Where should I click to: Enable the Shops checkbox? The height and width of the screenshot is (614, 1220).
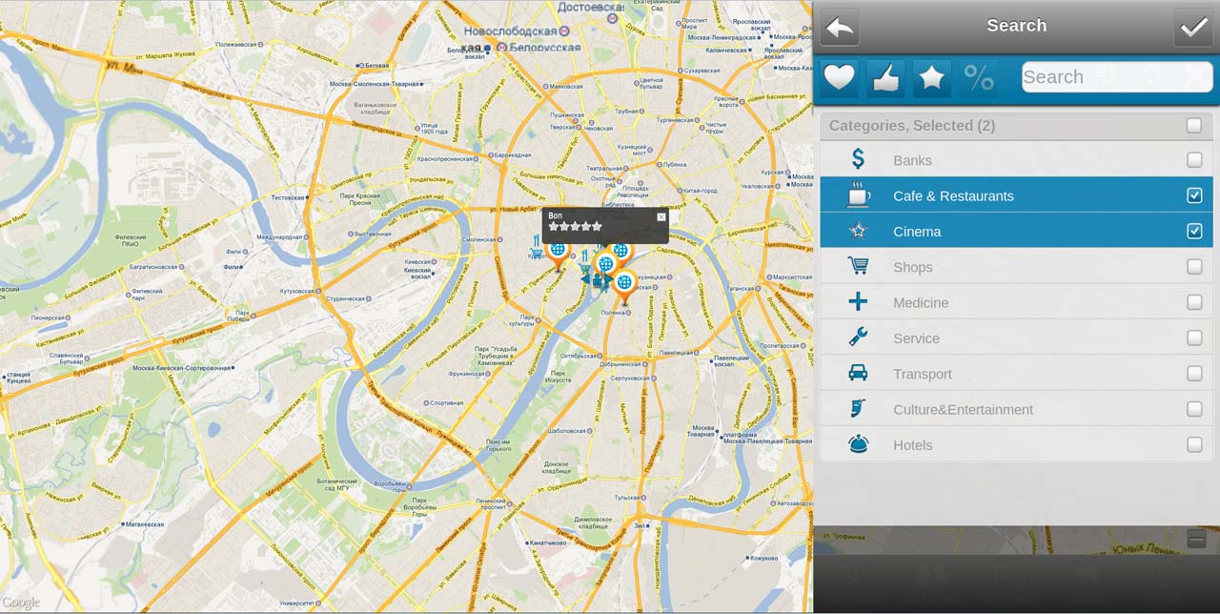click(x=1194, y=267)
